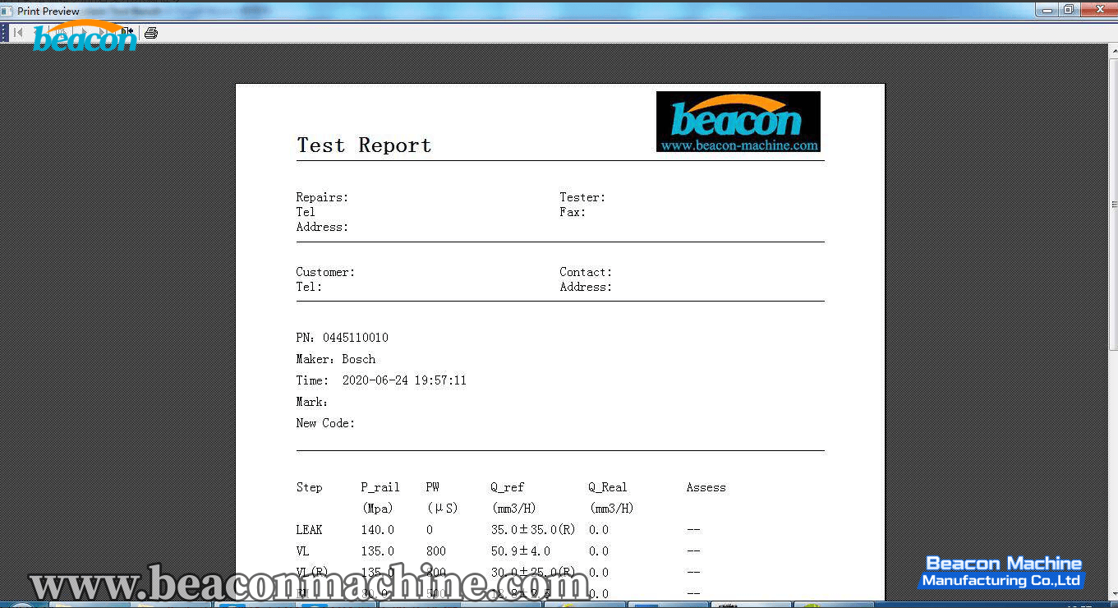Click the Print Preview window icon in the title bar
Screen dimensions: 1118x608
pos(7,11)
